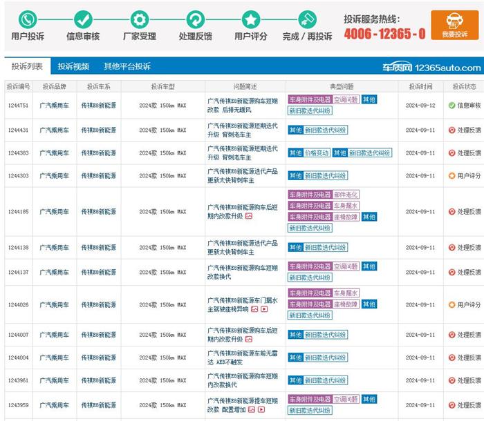Click 车身漏水 tag in row 1244026

click(346, 293)
